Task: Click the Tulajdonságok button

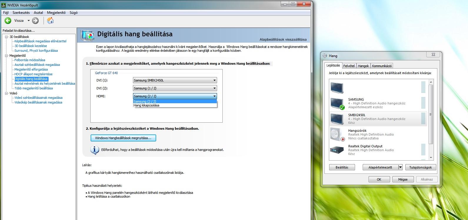Action: point(421,167)
